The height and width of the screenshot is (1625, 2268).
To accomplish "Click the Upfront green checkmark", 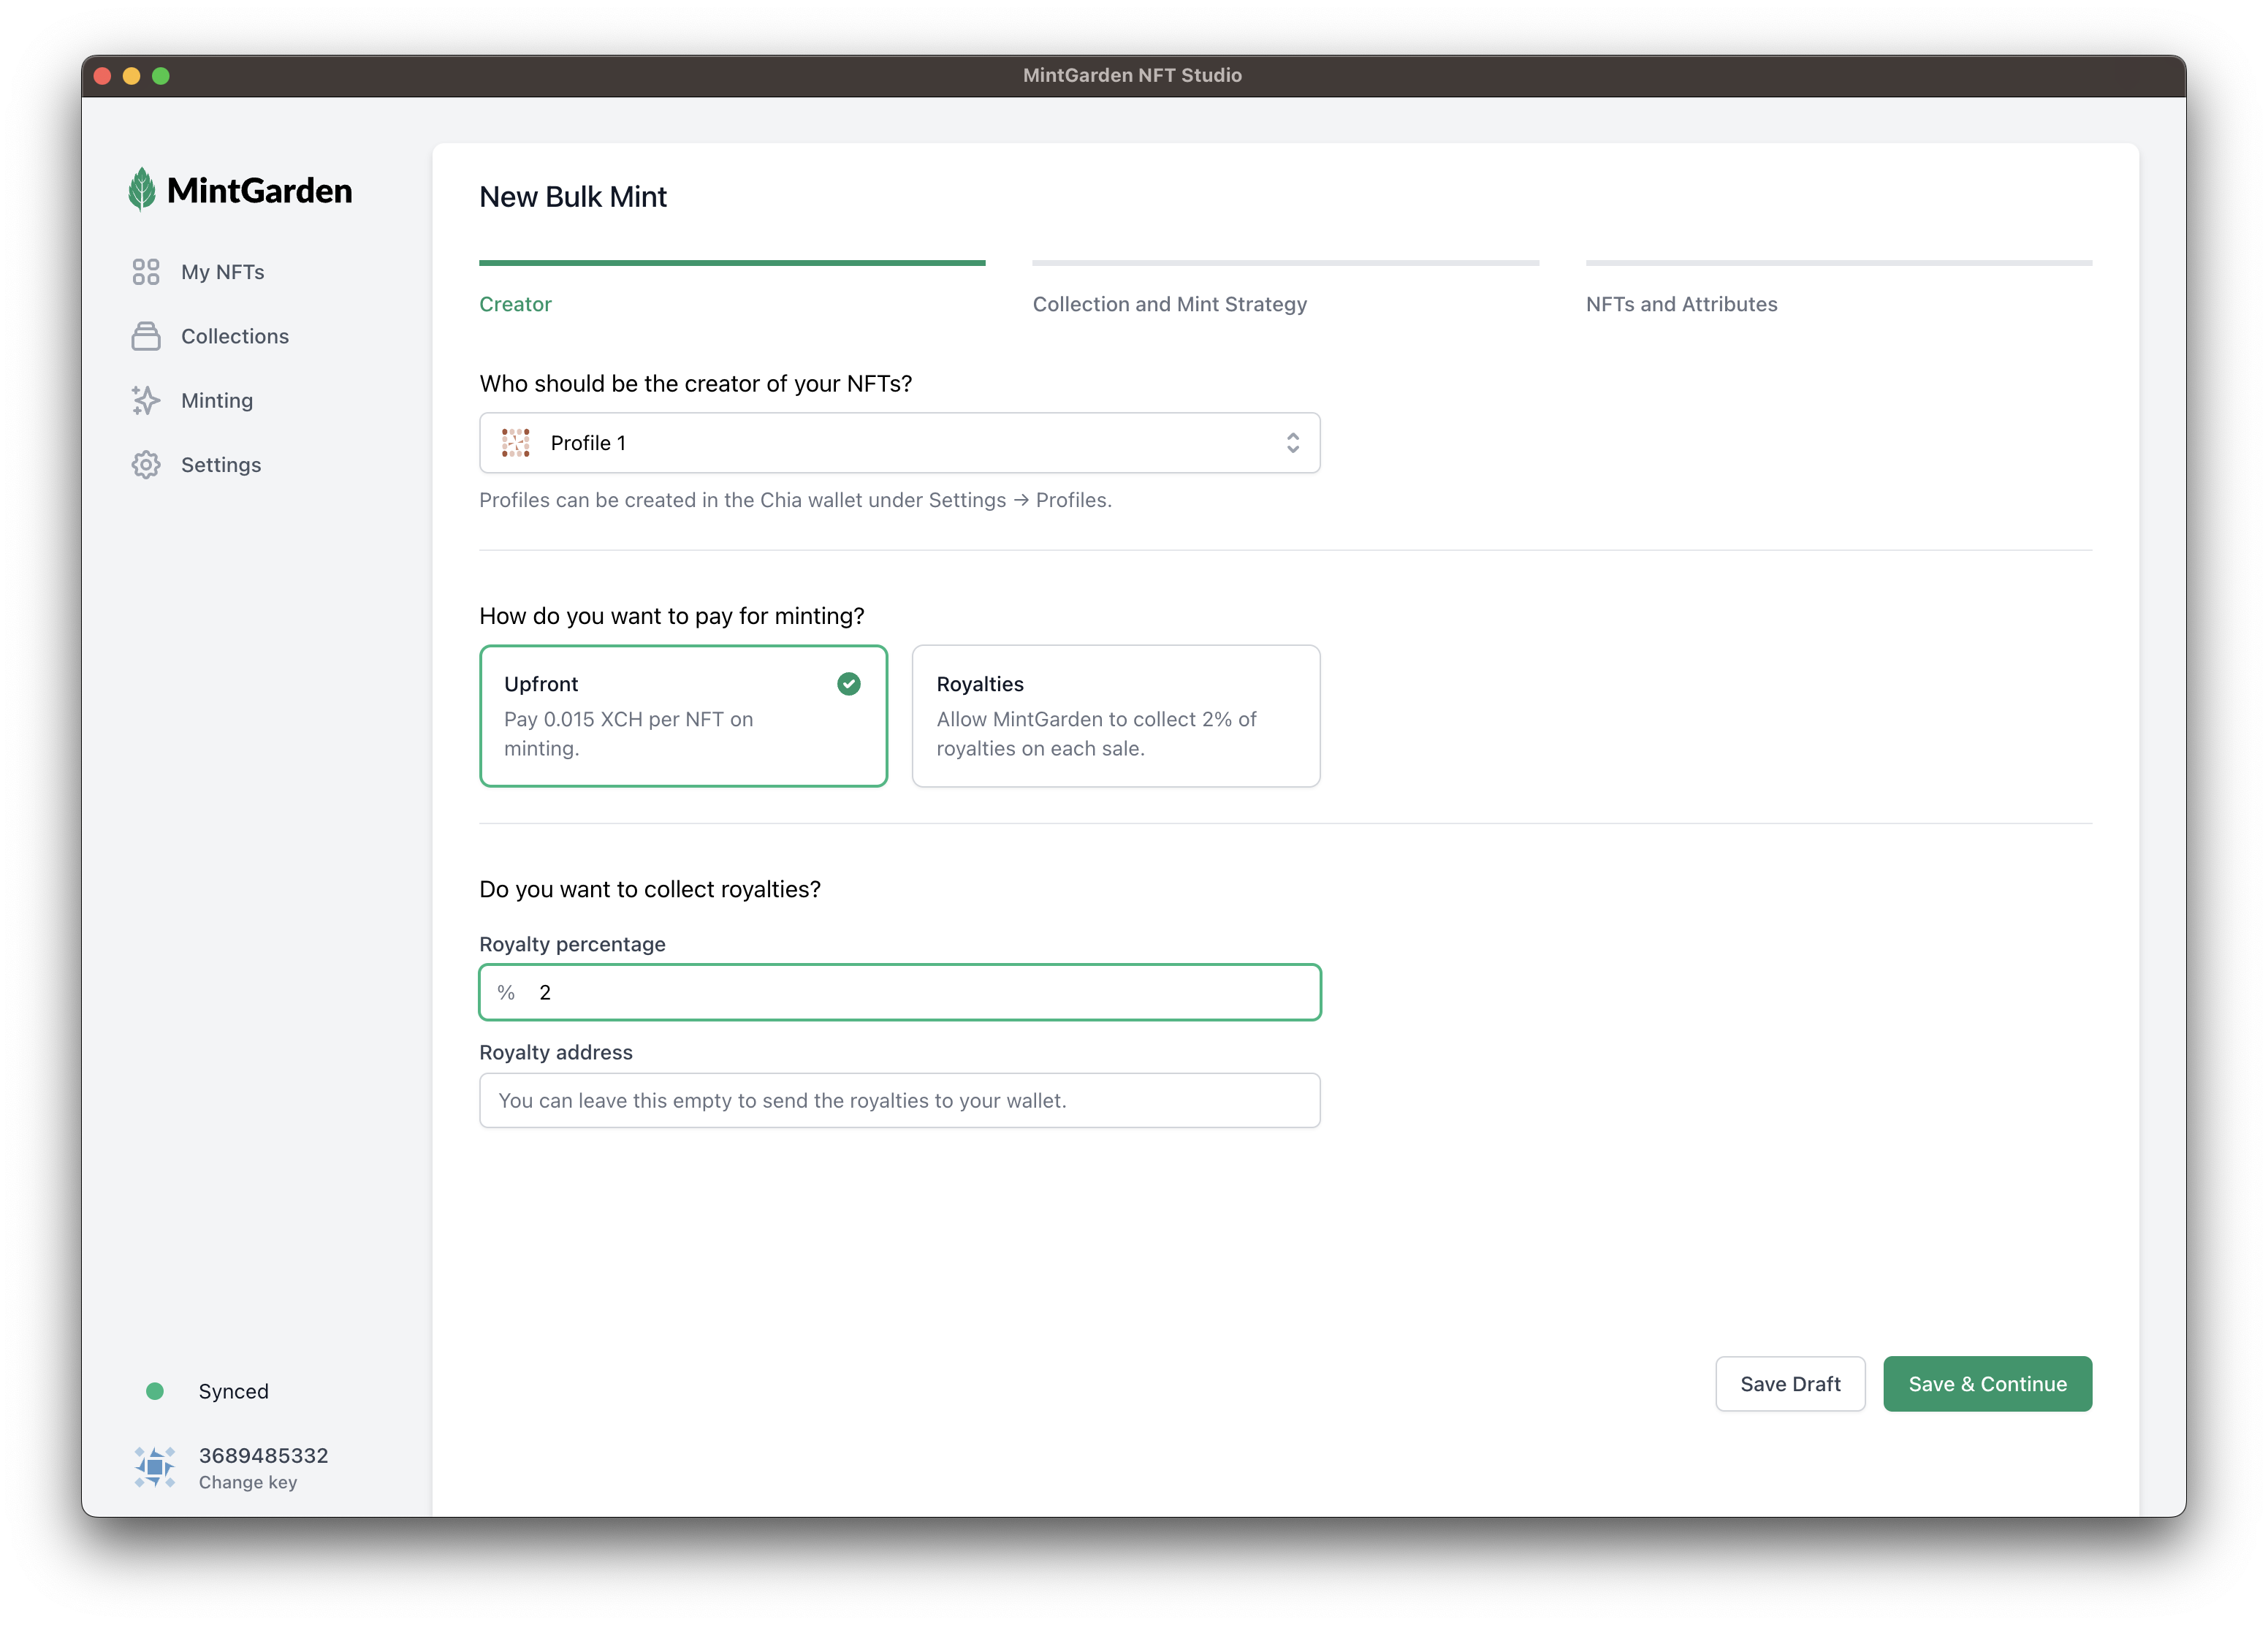I will tap(848, 684).
